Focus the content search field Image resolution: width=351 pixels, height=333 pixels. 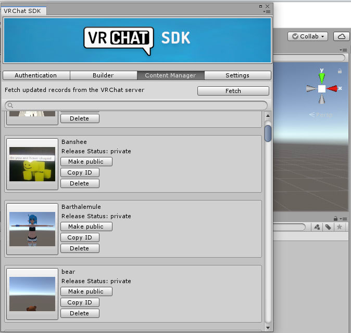coord(136,105)
